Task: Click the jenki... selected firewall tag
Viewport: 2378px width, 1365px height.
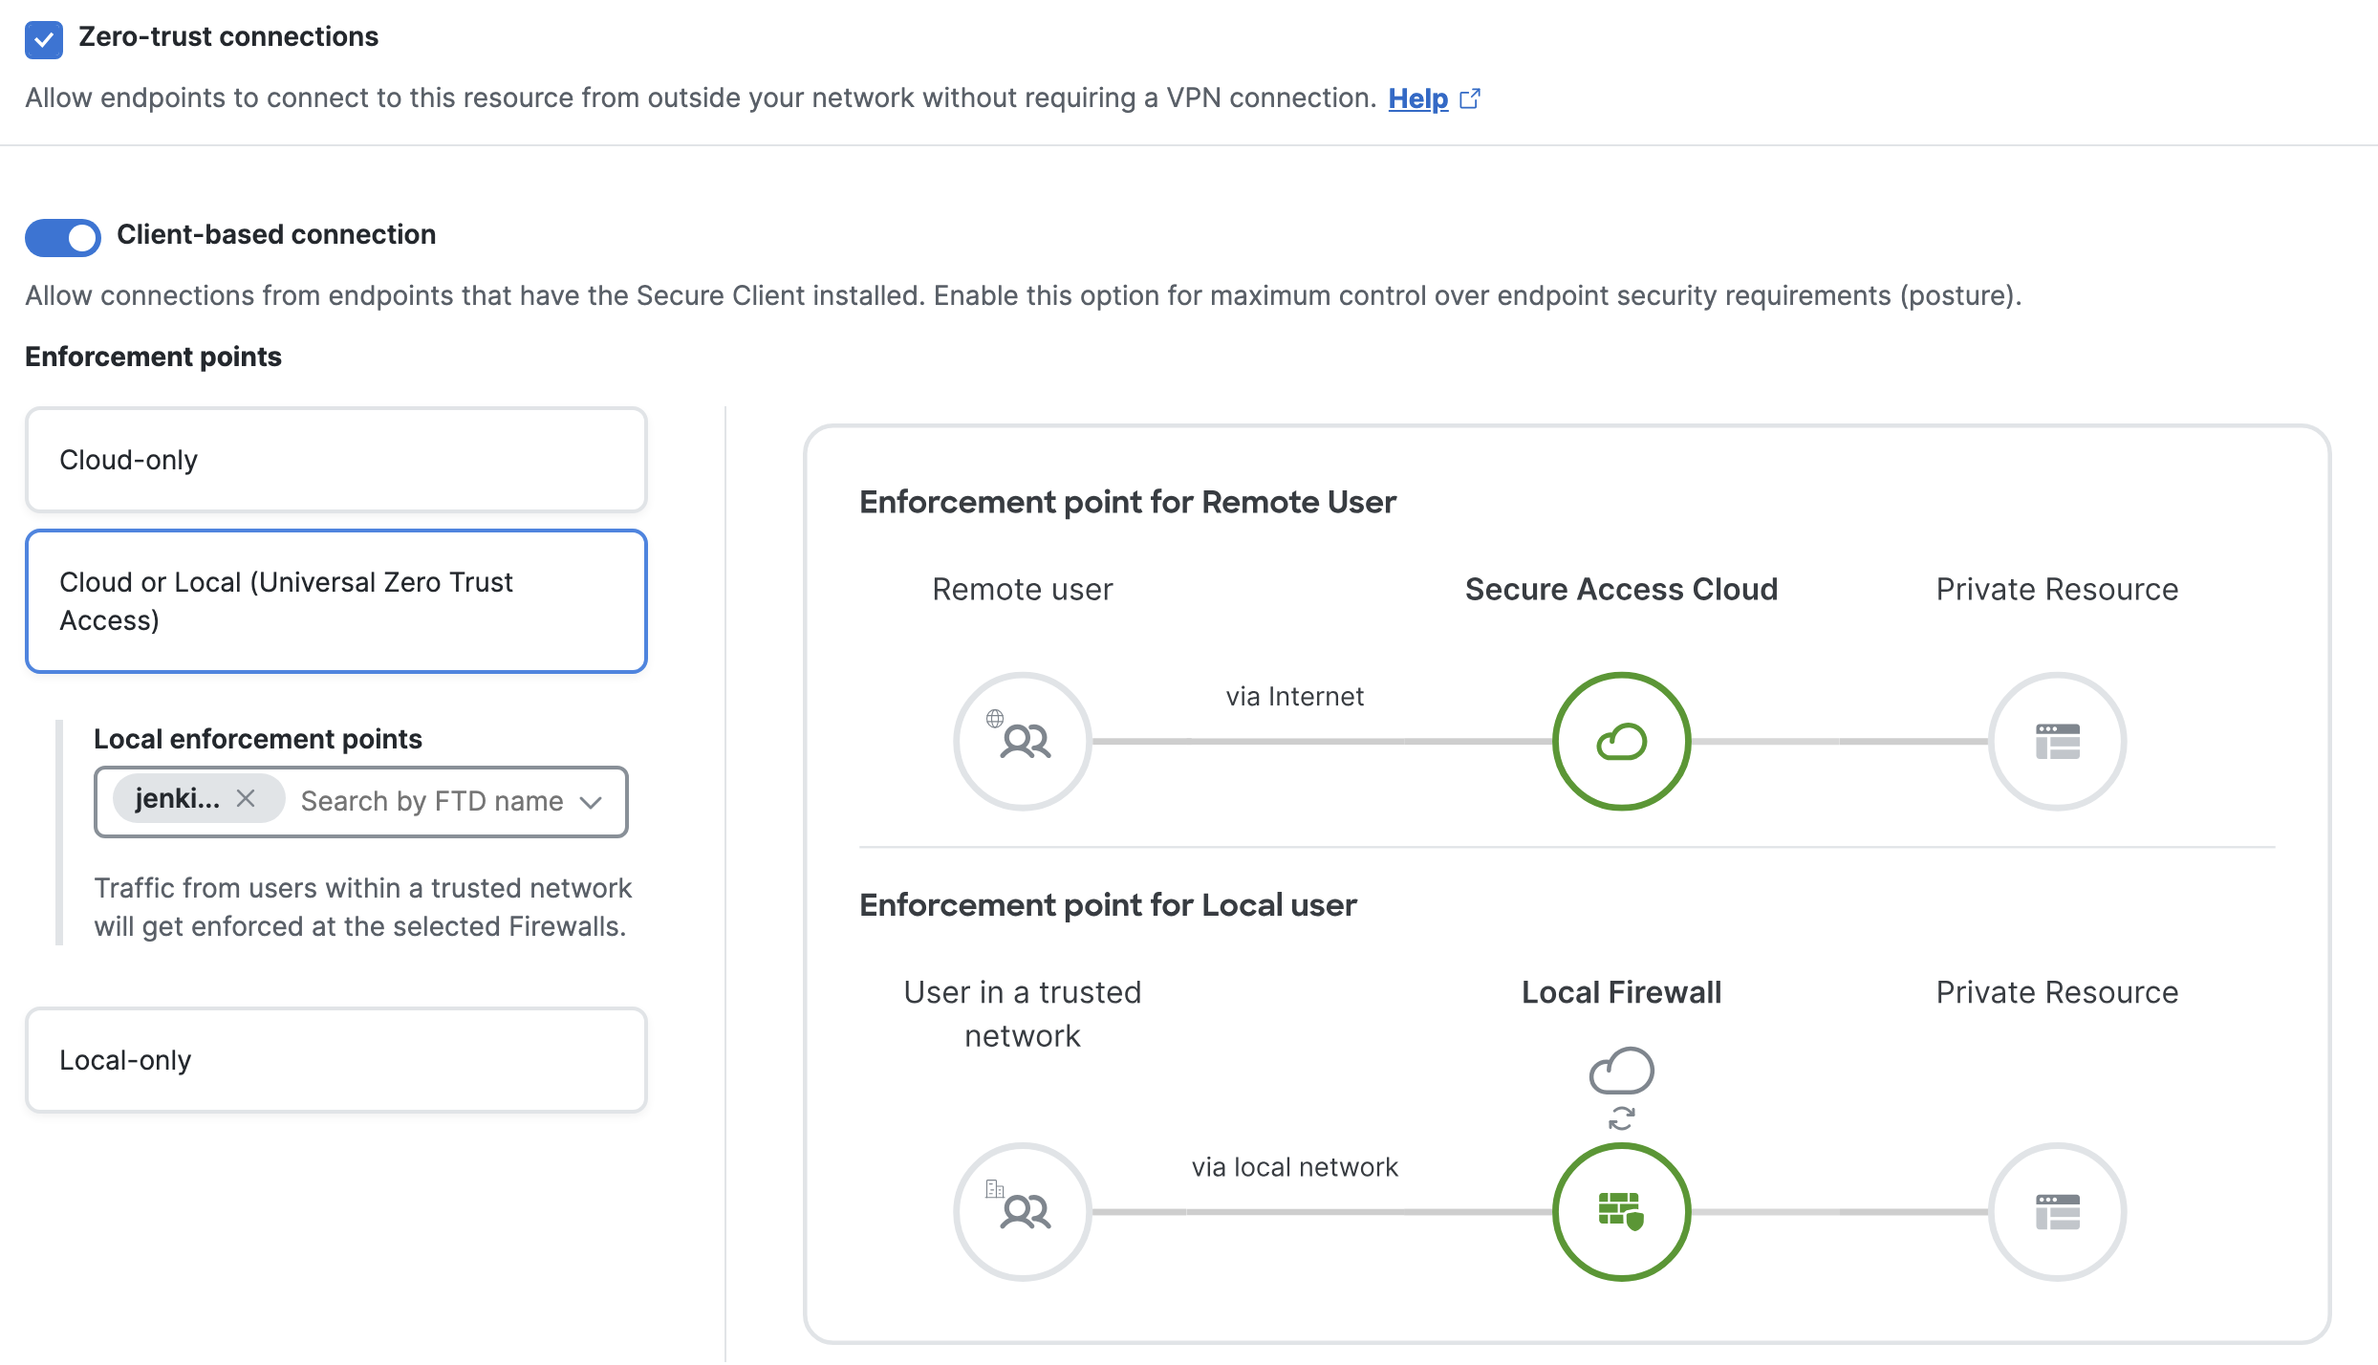Action: pyautogui.click(x=178, y=798)
